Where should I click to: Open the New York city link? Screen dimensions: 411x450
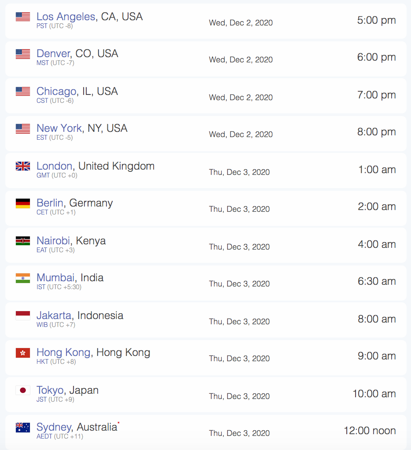59,128
